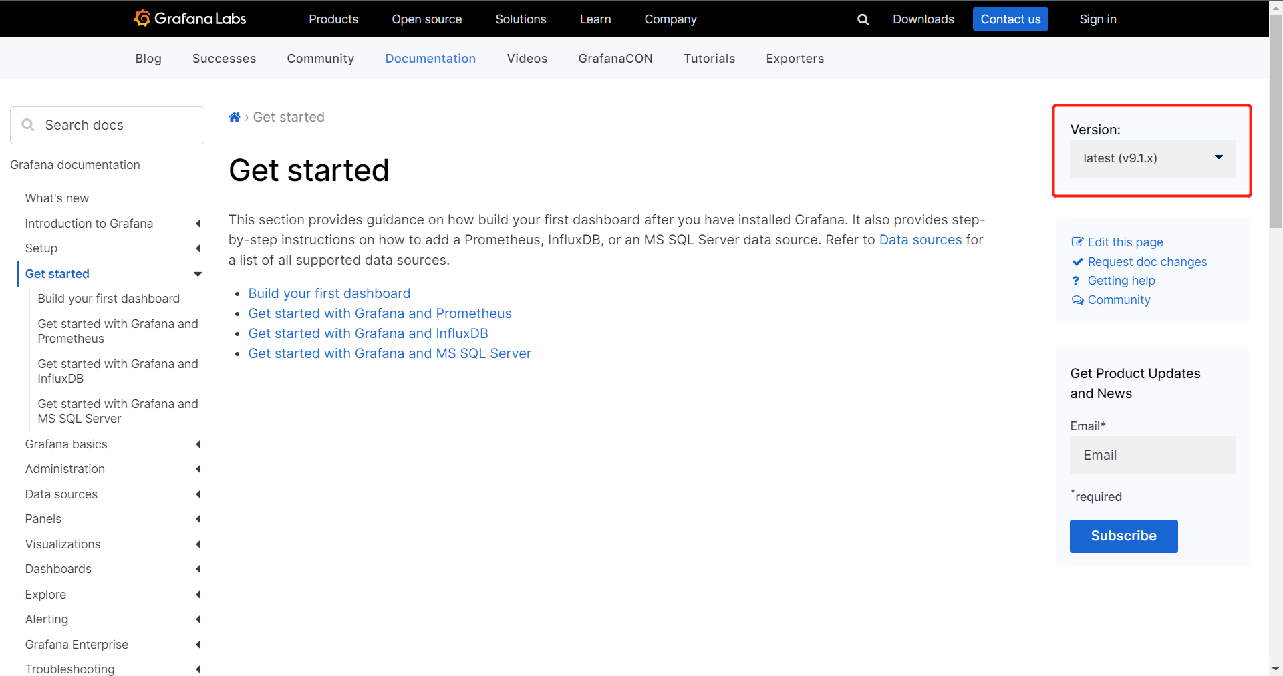The width and height of the screenshot is (1283, 676).
Task: Select the Documentation tab
Action: point(430,59)
